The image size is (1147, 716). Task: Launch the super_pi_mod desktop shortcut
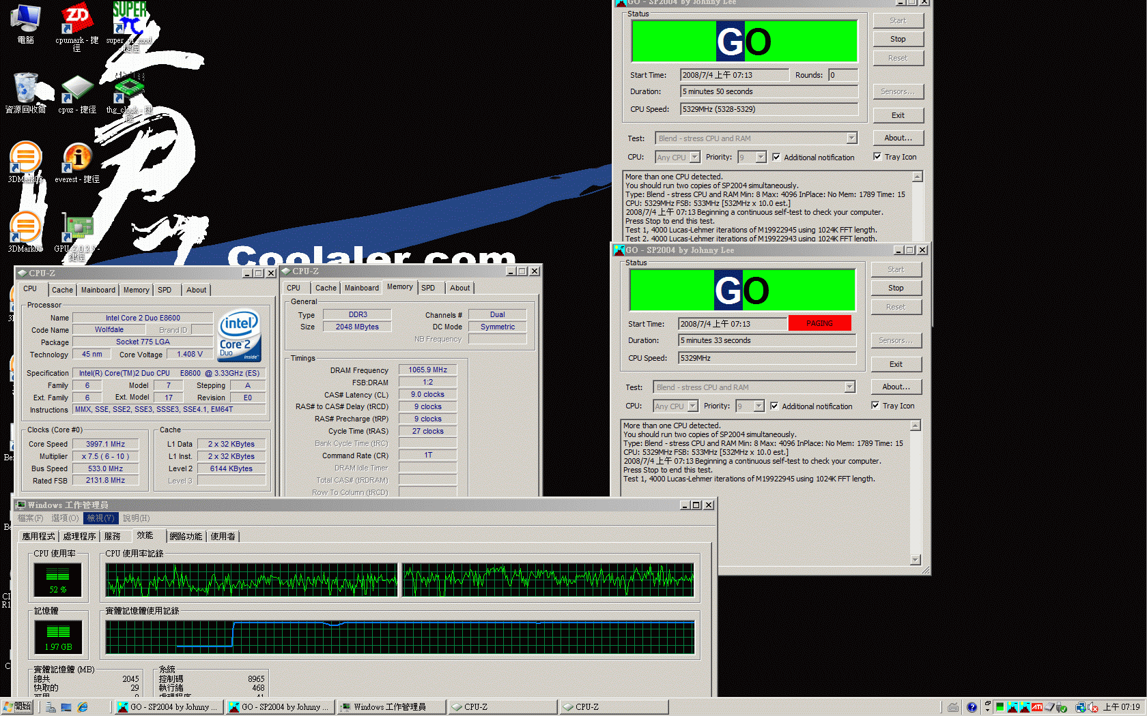(129, 26)
